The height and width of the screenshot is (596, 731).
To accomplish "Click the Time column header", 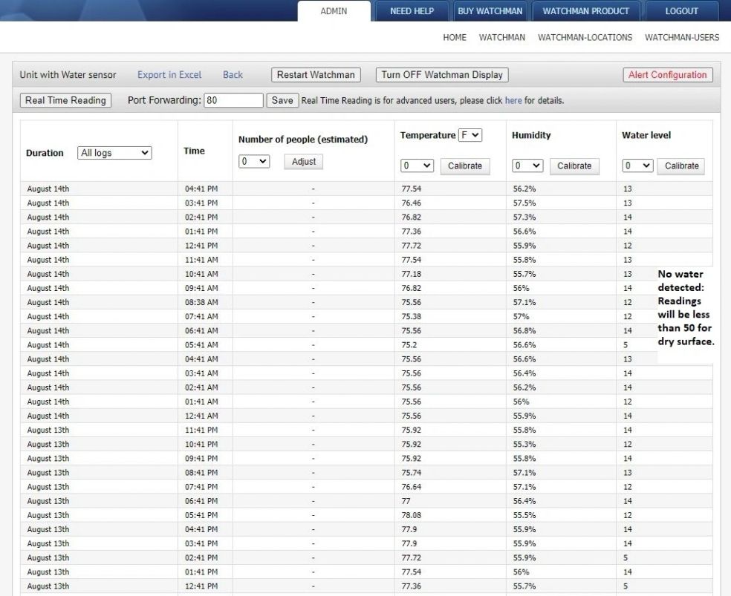I will tap(194, 151).
